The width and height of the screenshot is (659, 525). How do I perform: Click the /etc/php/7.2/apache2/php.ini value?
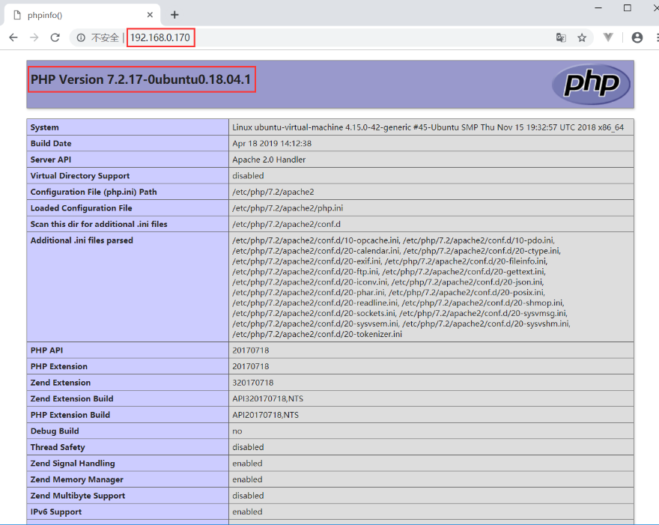click(x=288, y=208)
